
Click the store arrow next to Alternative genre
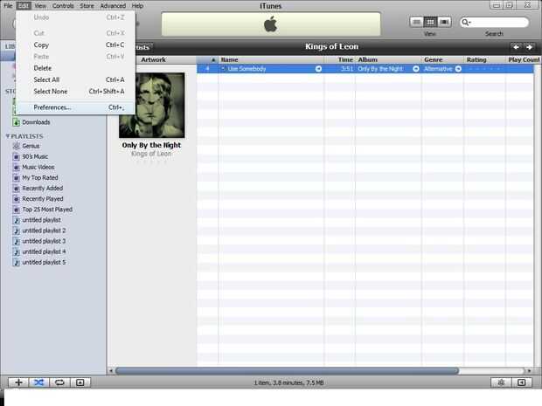coord(458,69)
